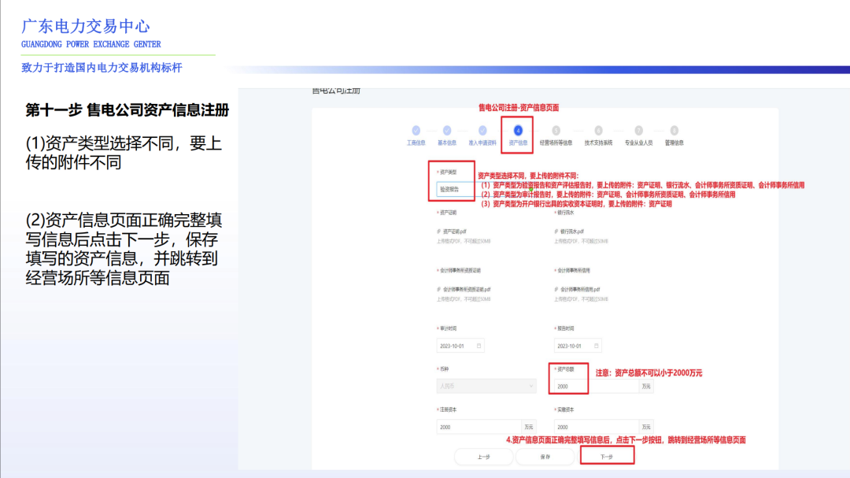Click the paperclip icon beside 资产证明.pdf
Screen dimensions: 850x478
click(438, 232)
